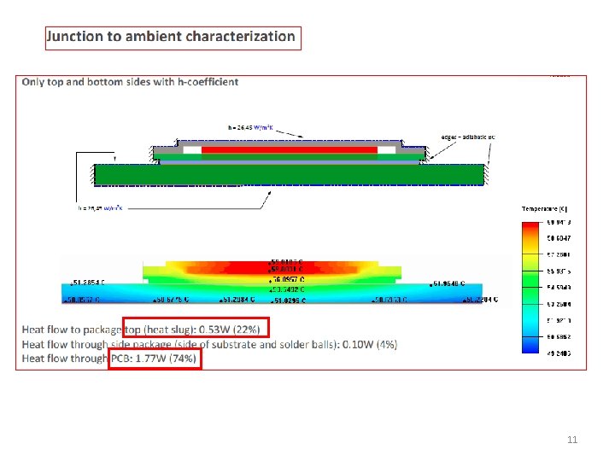Click the blue bottom of temperature color scale
The height and width of the screenshot is (461, 615).
530,347
